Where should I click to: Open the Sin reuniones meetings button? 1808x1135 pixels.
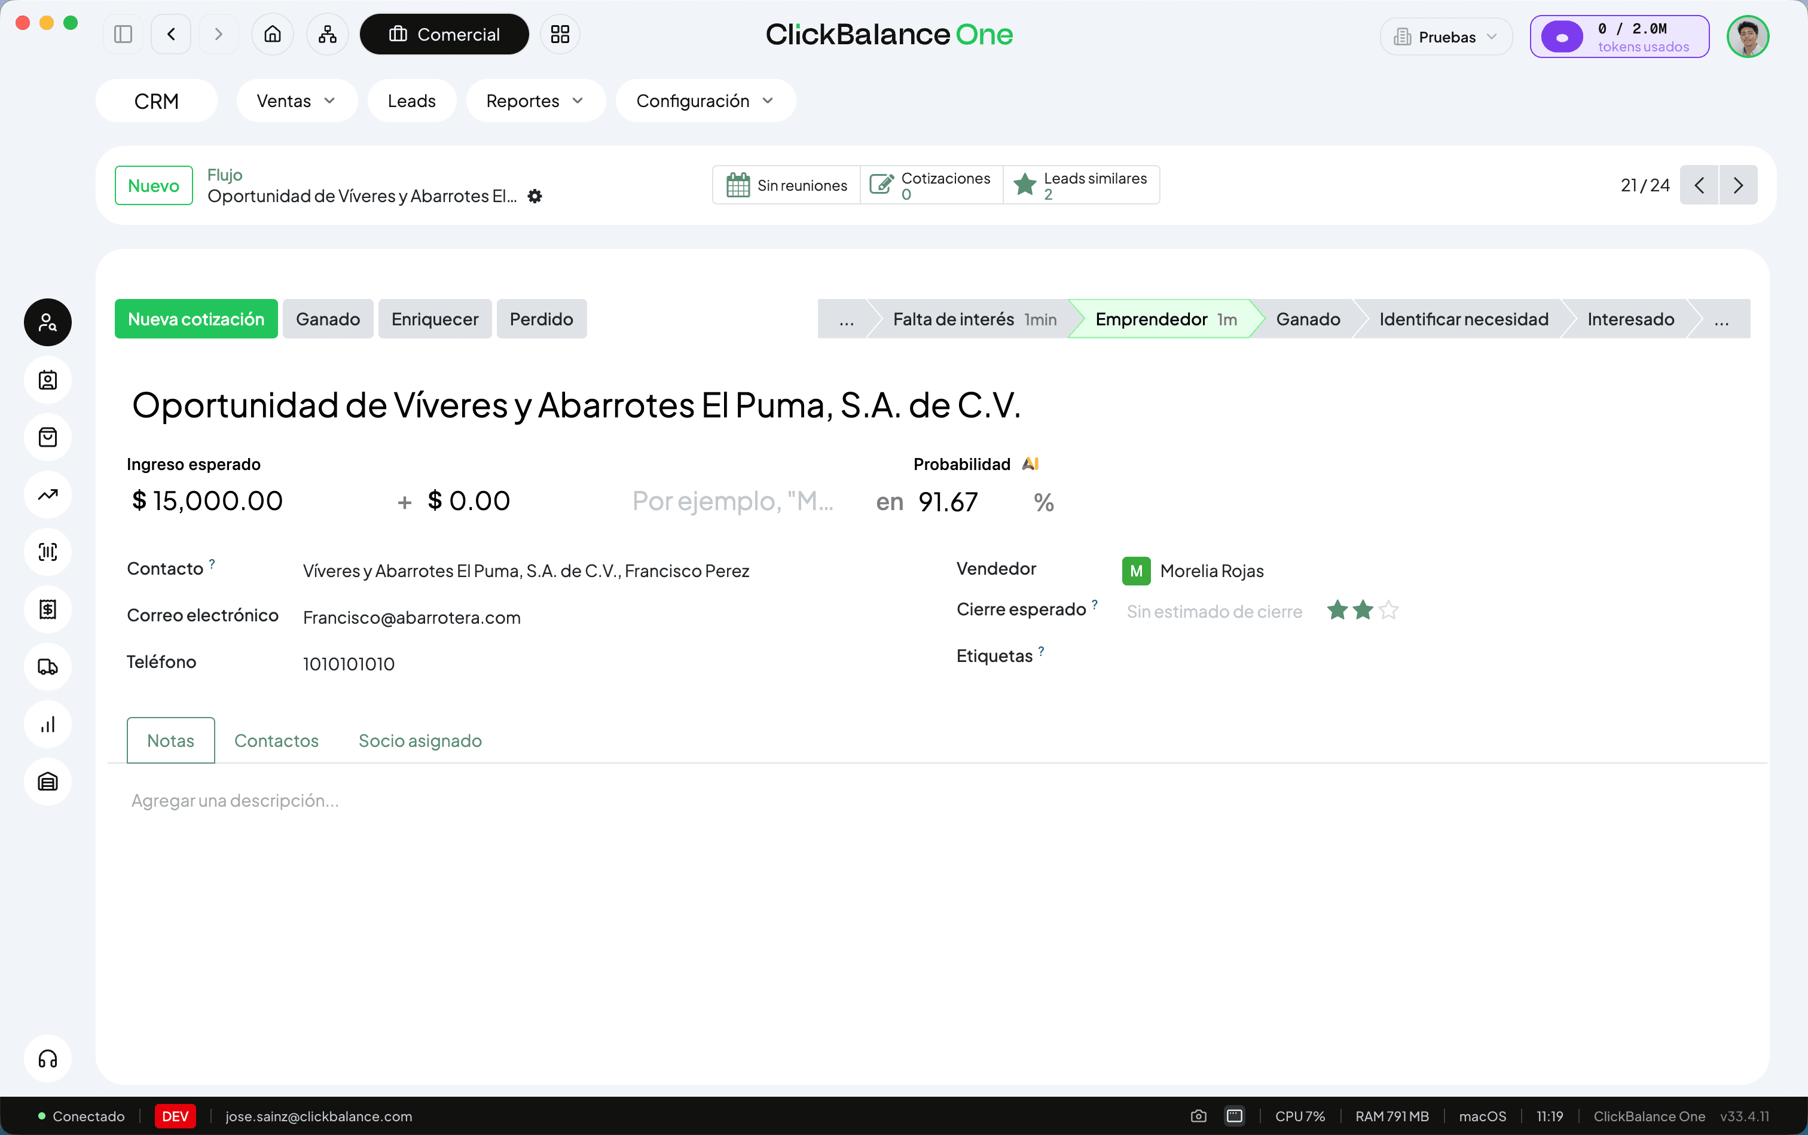pos(787,185)
